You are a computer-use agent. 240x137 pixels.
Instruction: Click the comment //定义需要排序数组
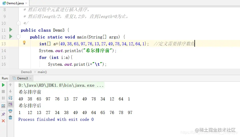174,44
